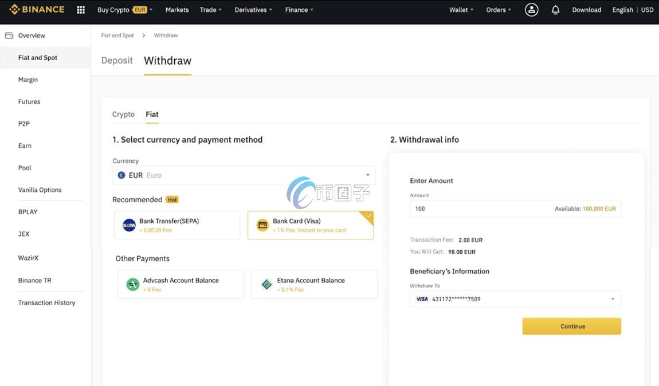Image resolution: width=659 pixels, height=386 pixels.
Task: Click the Overview wallet icon in sidebar
Action: click(9, 36)
